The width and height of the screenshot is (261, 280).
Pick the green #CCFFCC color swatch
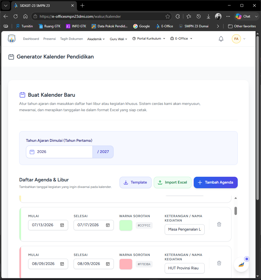pyautogui.click(x=126, y=225)
